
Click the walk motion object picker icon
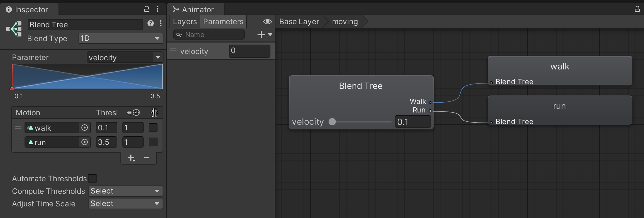pos(84,128)
